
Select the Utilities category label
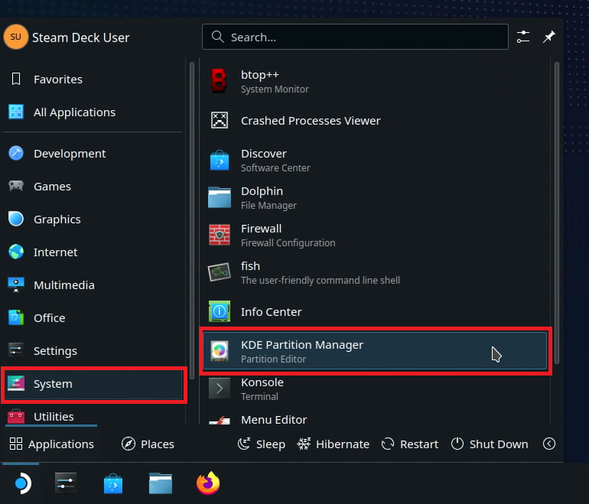[x=54, y=417]
